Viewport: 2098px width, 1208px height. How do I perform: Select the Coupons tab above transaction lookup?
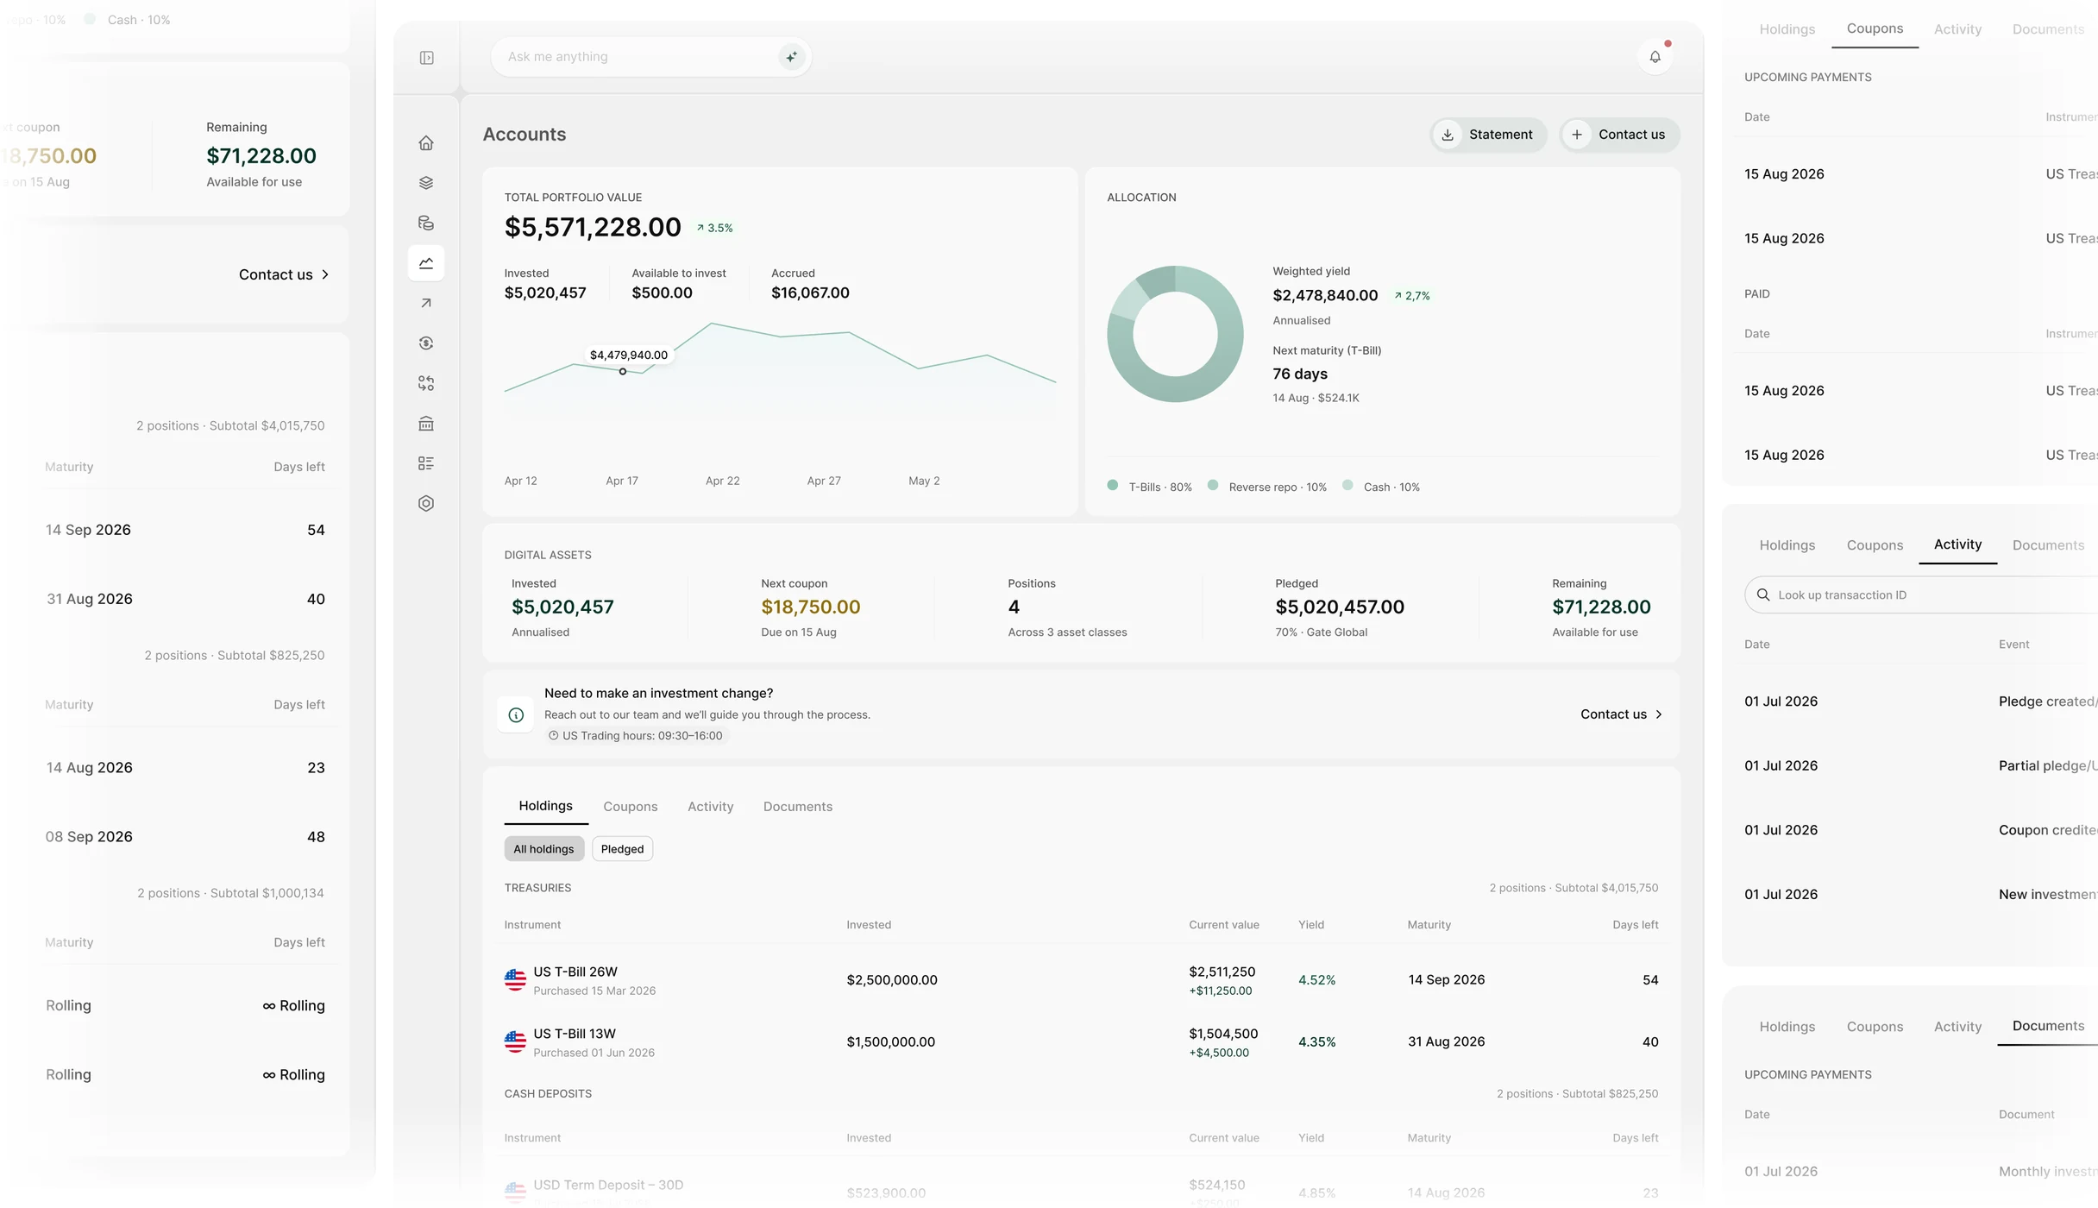pyautogui.click(x=1874, y=545)
